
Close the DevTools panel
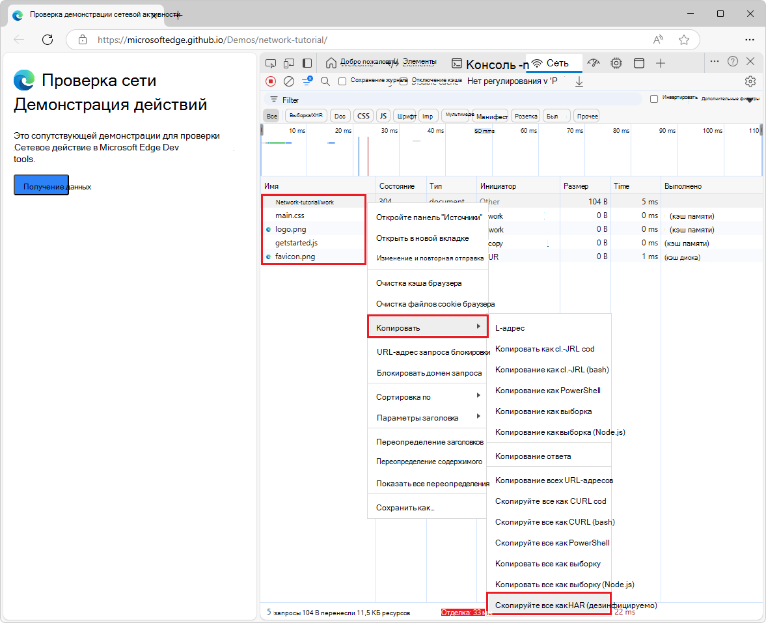point(751,62)
